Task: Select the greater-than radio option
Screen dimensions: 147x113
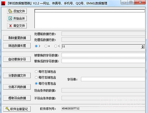Action: pyautogui.click(x=36, y=46)
